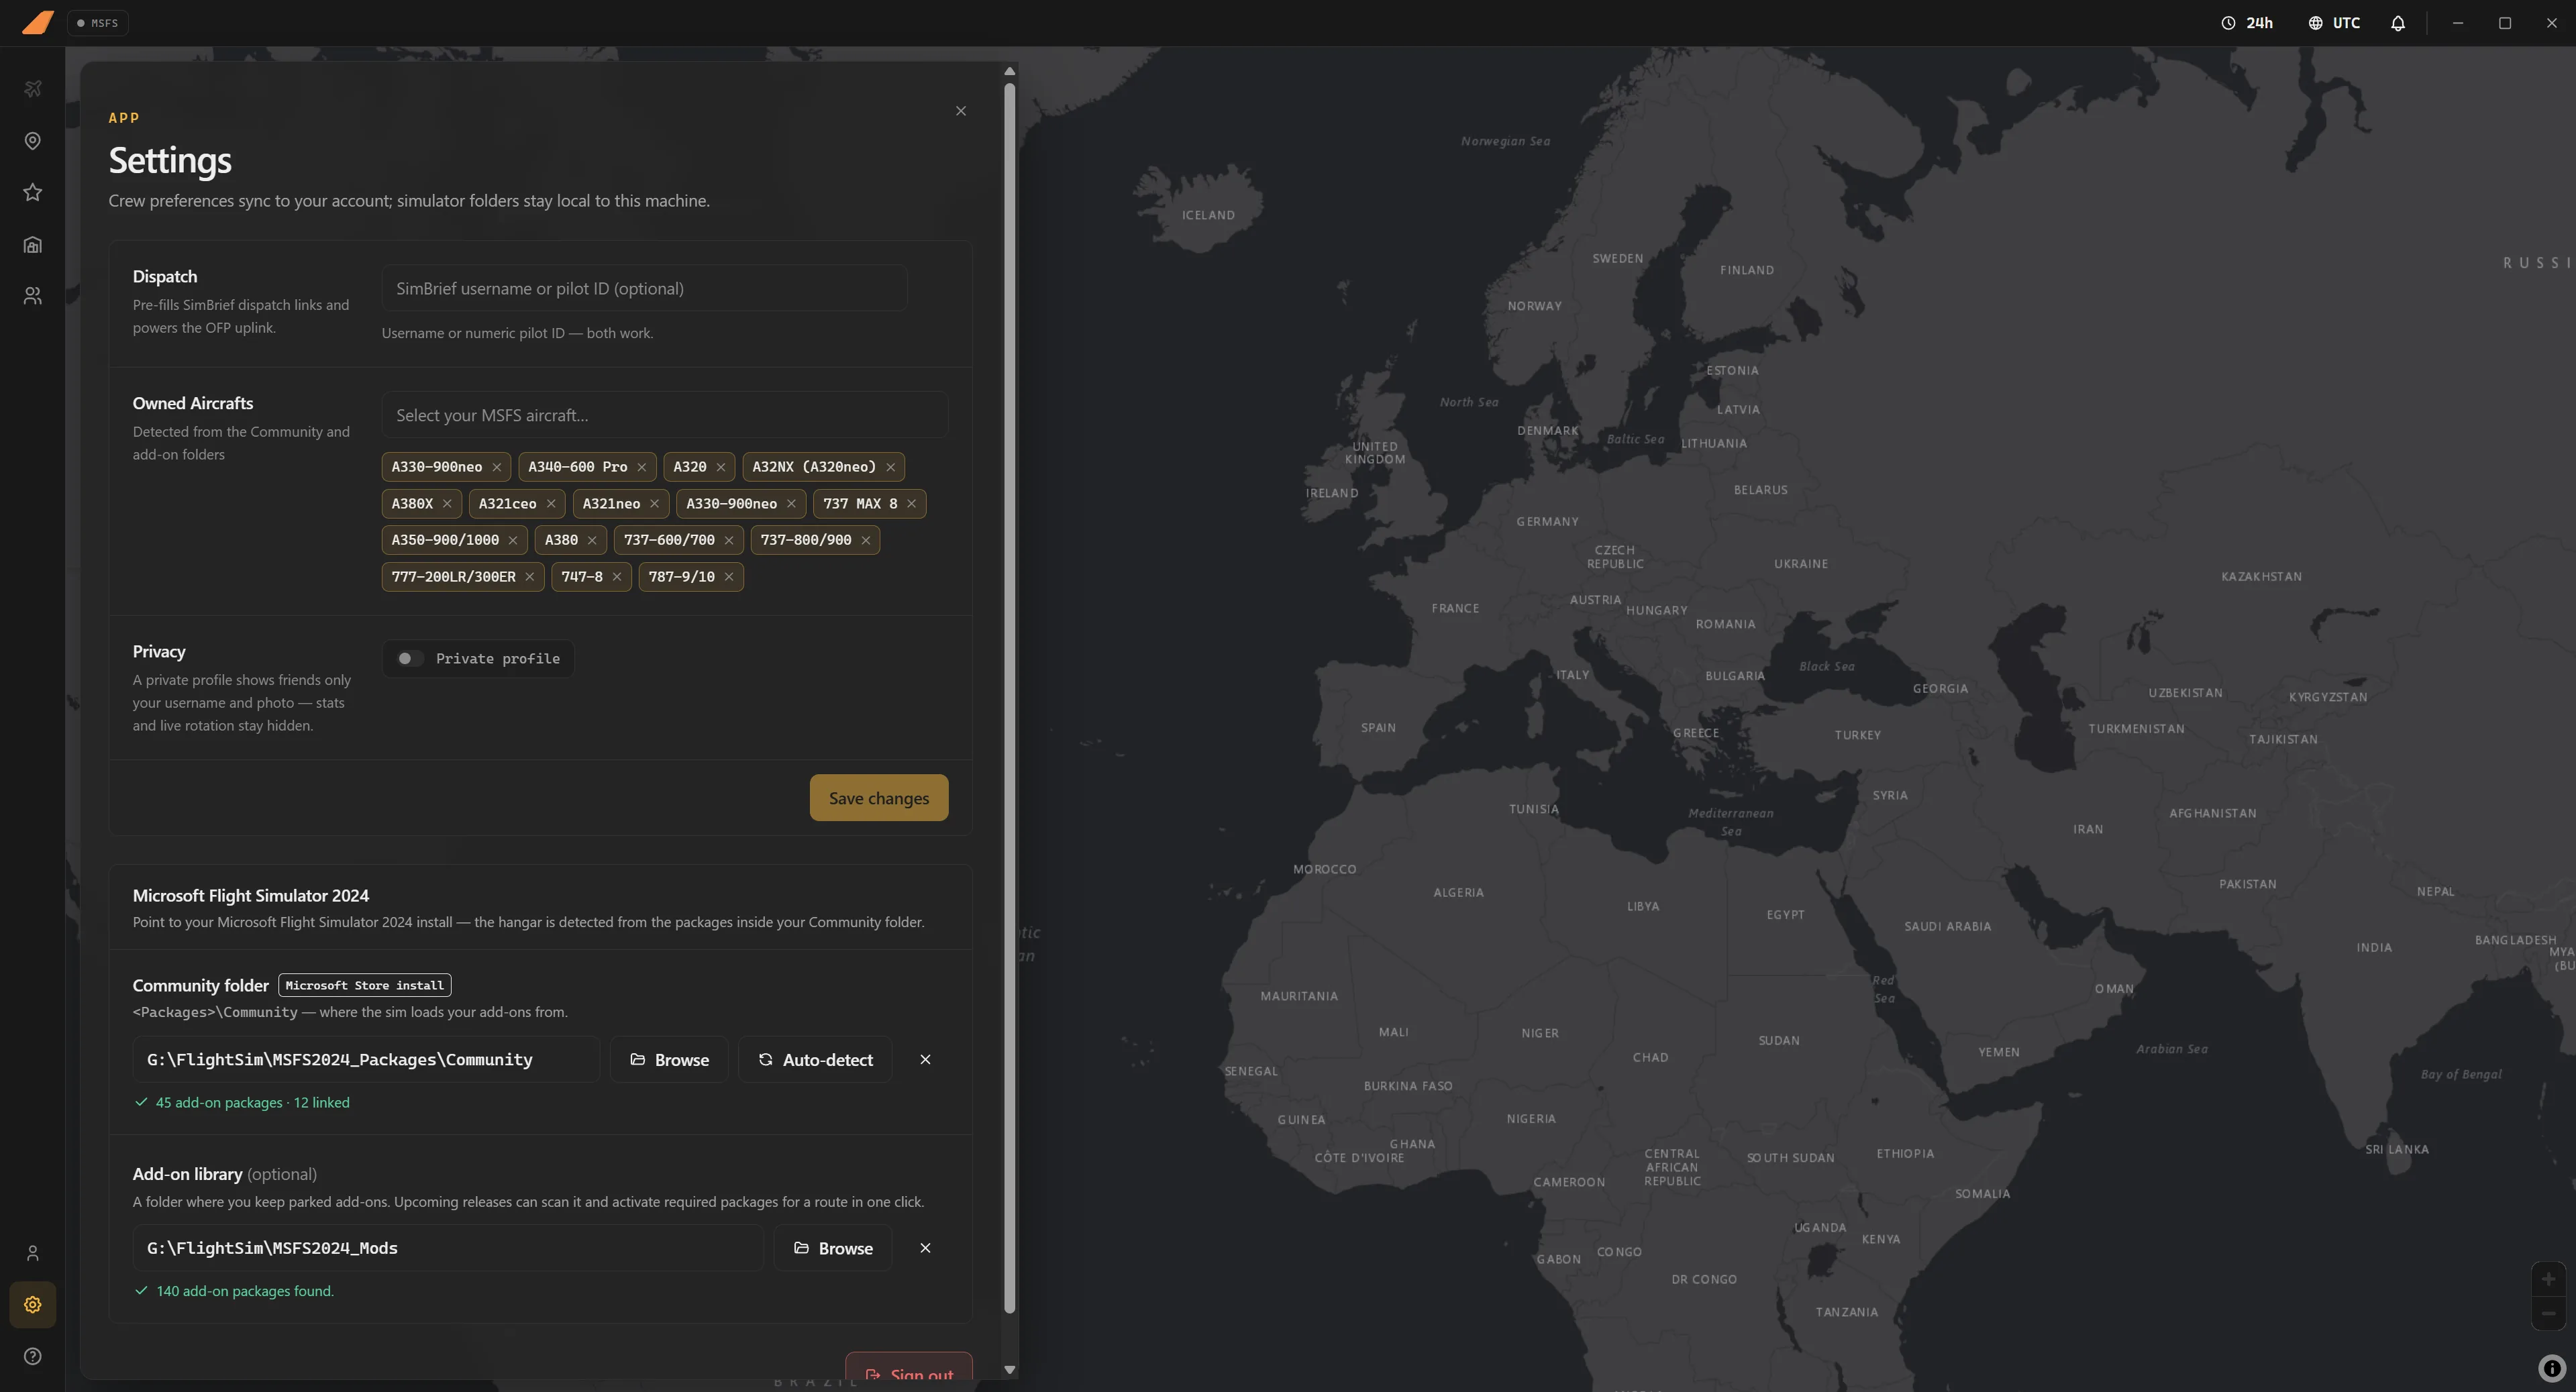2576x1392 pixels.
Task: Remove the 787-9/10 tag
Action: tap(729, 577)
